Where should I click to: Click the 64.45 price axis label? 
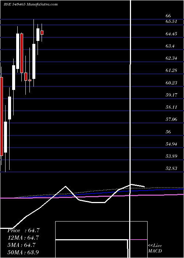click(171, 34)
